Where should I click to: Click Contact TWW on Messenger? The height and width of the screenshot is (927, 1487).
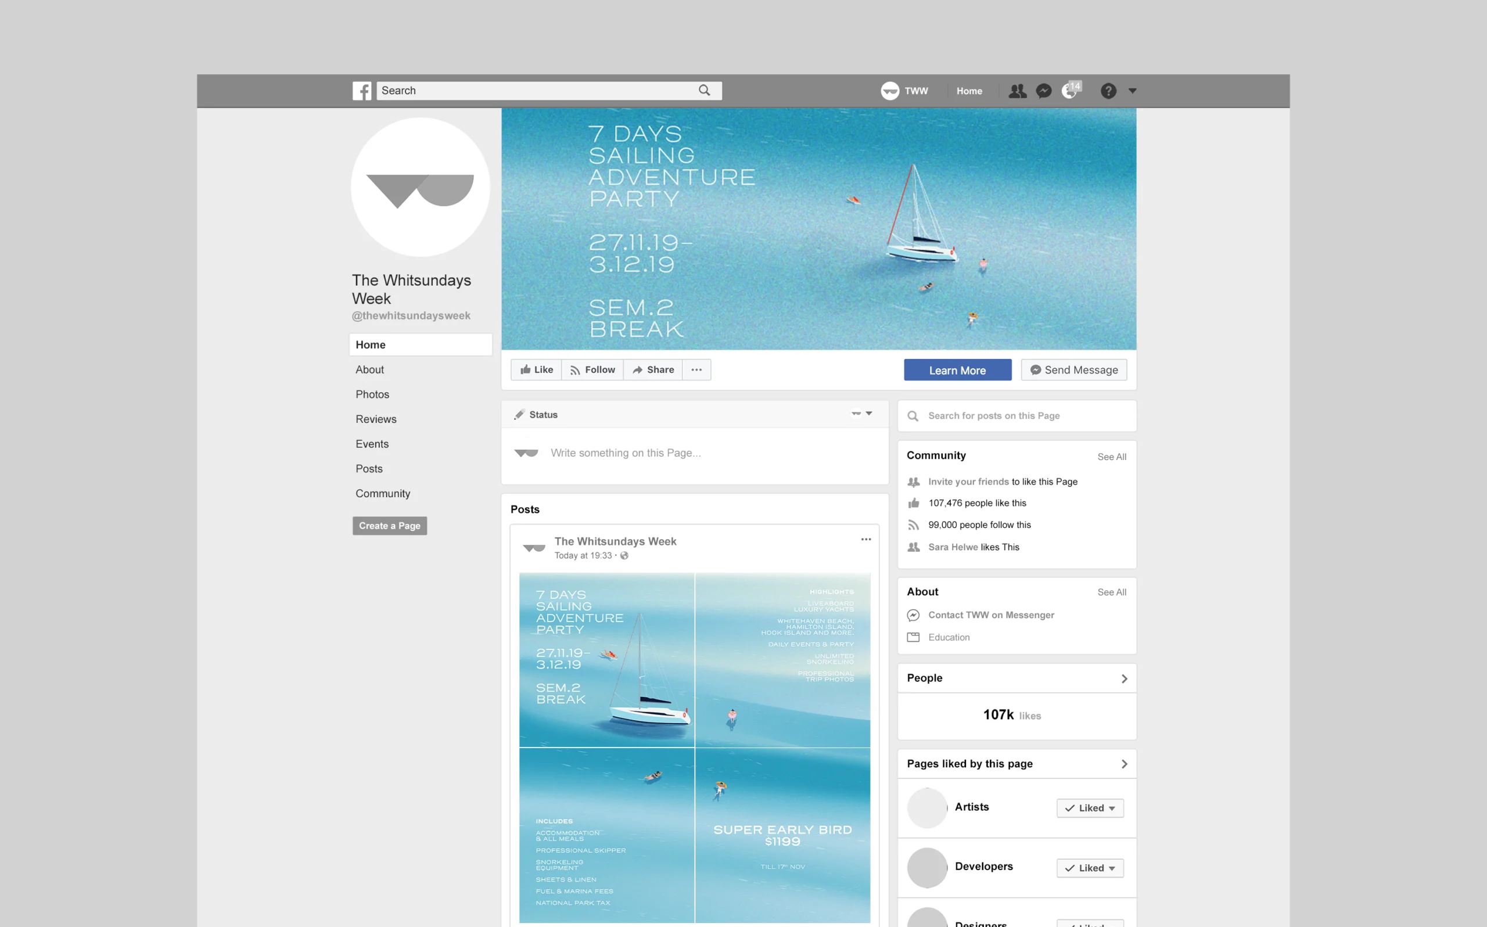[991, 615]
